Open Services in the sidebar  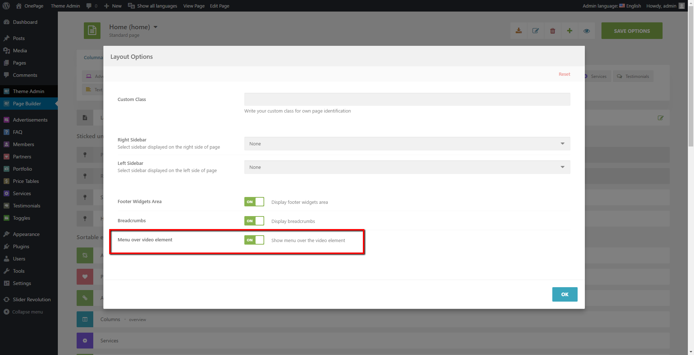[29, 193]
